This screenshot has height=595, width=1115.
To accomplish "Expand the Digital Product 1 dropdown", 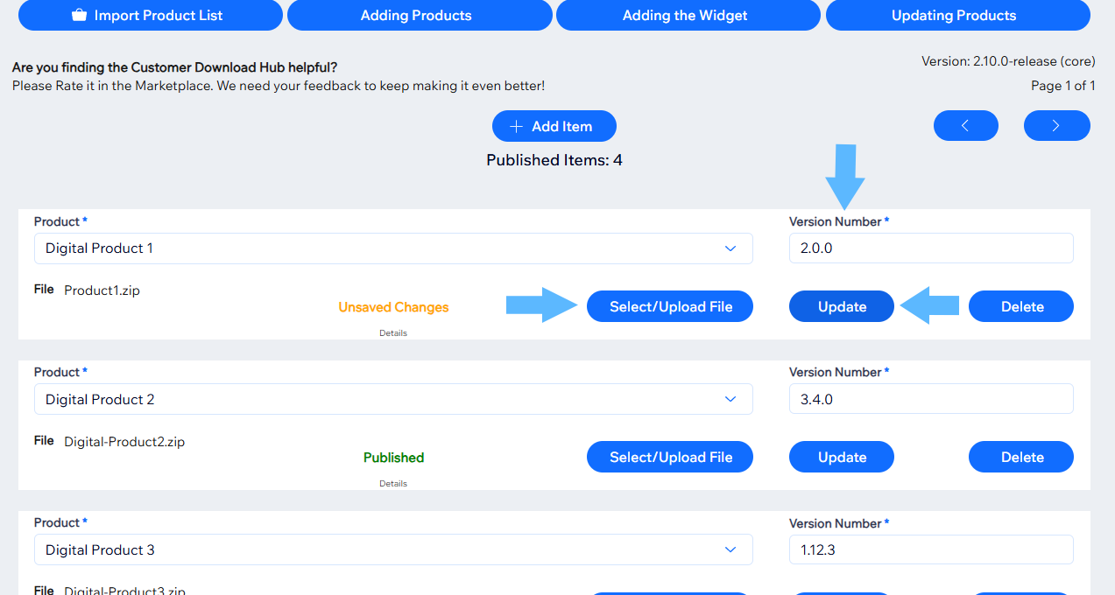I will [392, 248].
